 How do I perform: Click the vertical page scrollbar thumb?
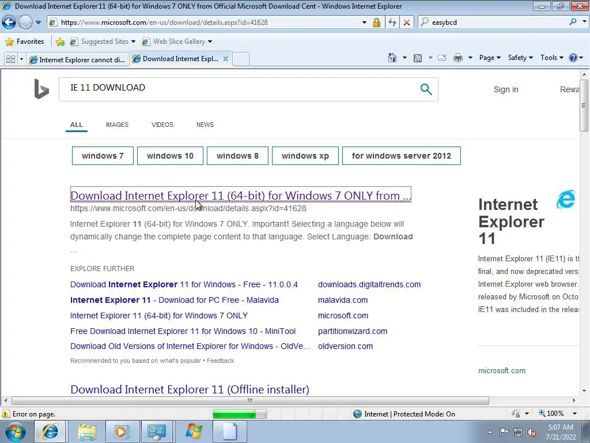[x=584, y=106]
